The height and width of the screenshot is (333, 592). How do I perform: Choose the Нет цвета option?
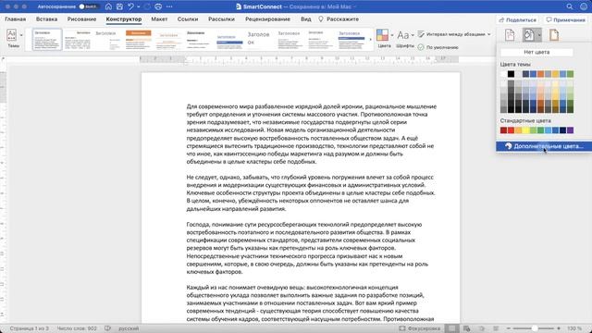(536, 52)
